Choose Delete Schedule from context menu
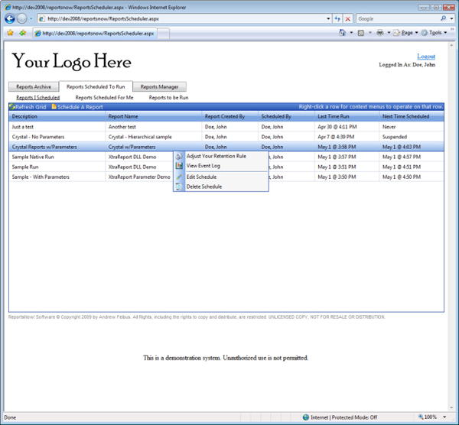Screen dimensions: 459x425 point(221,187)
